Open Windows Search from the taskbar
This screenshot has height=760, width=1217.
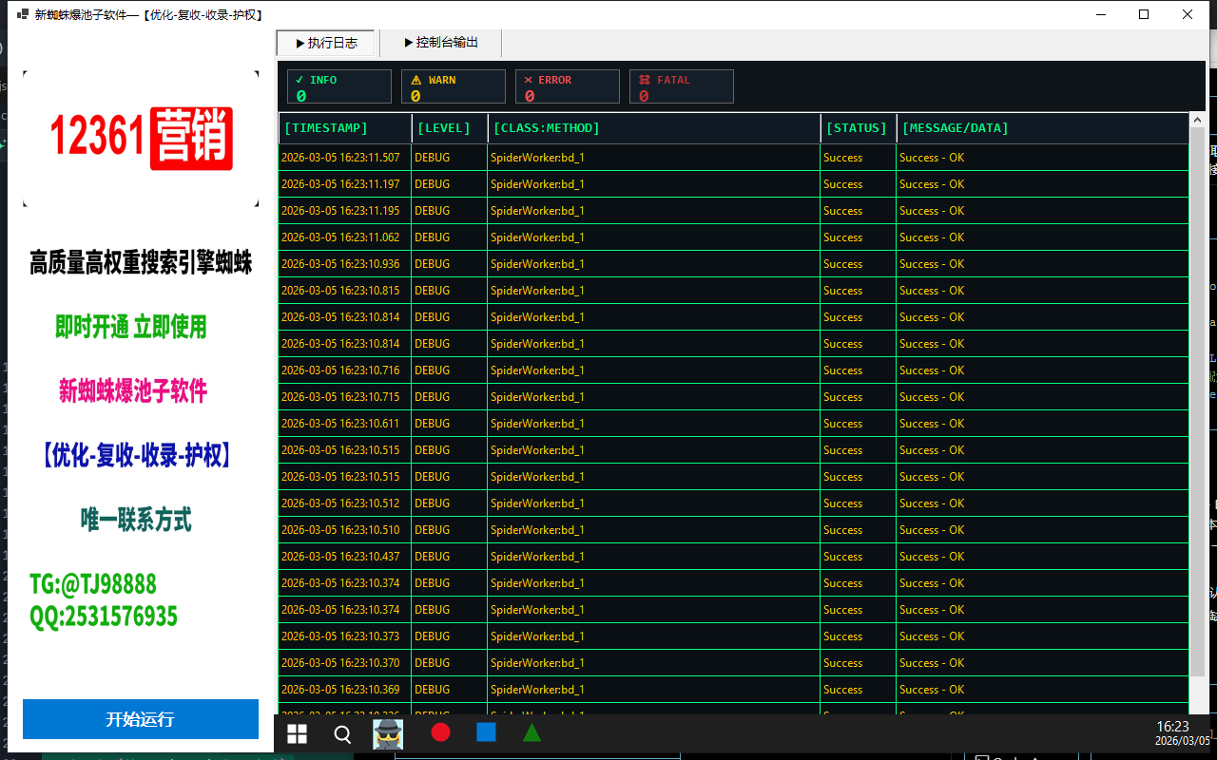pyautogui.click(x=341, y=732)
